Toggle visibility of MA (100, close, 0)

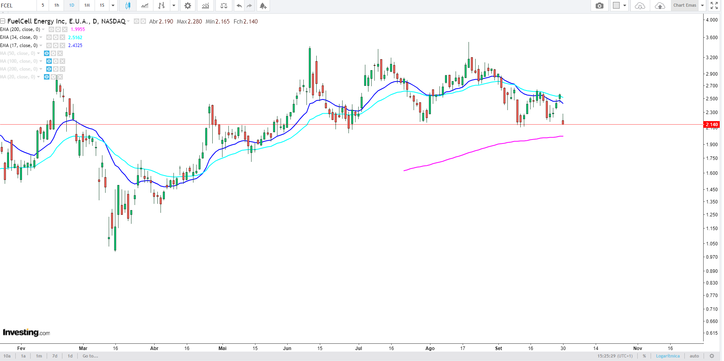click(49, 61)
